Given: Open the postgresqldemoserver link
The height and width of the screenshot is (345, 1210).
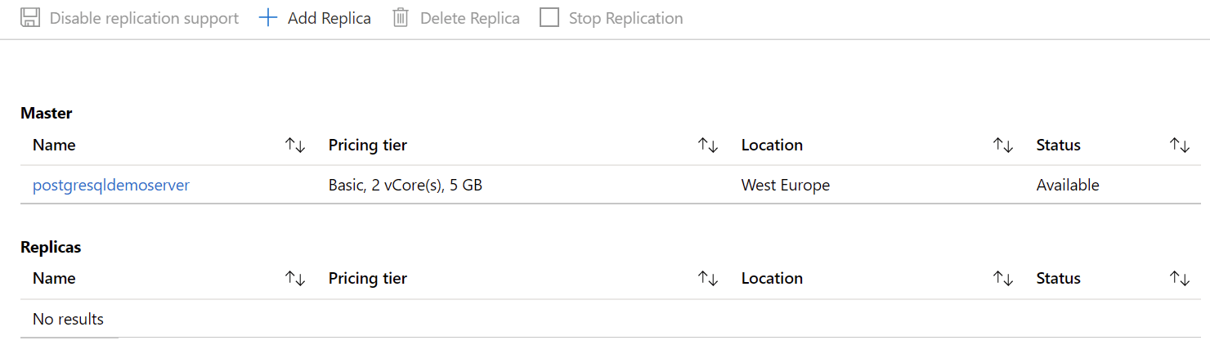Looking at the screenshot, I should coord(111,186).
